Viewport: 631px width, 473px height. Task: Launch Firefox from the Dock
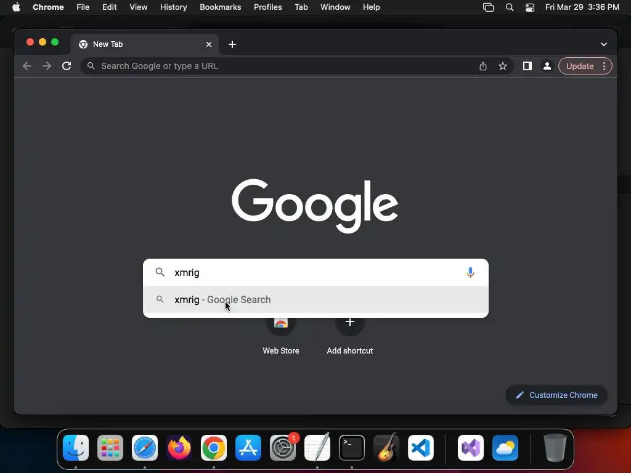point(179,448)
